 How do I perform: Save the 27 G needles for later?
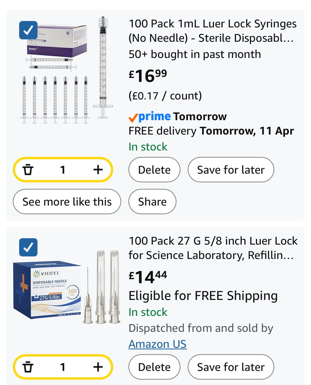pyautogui.click(x=231, y=367)
